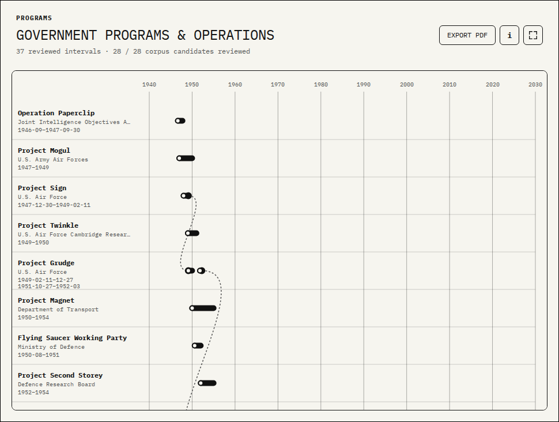
Task: Click 'Department of Transport' agency text
Action: click(58, 309)
